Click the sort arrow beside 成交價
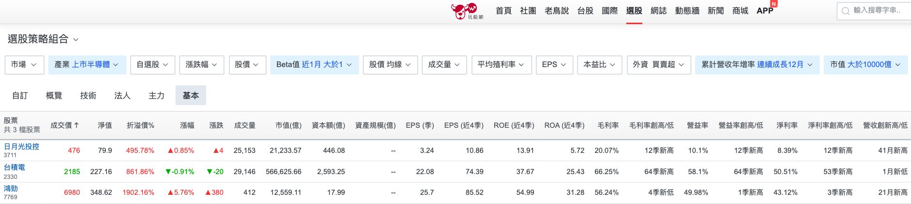The width and height of the screenshot is (911, 204). (76, 125)
